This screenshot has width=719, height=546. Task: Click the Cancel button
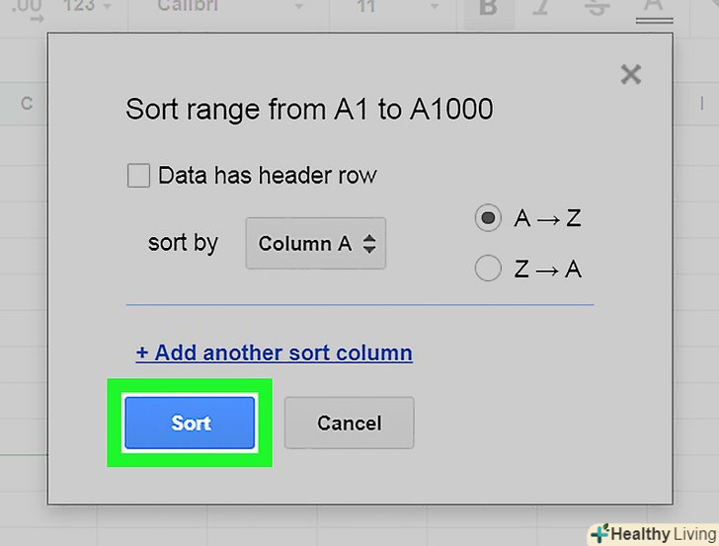tap(349, 424)
